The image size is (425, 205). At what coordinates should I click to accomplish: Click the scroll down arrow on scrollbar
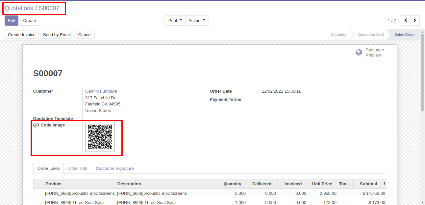pos(422,202)
